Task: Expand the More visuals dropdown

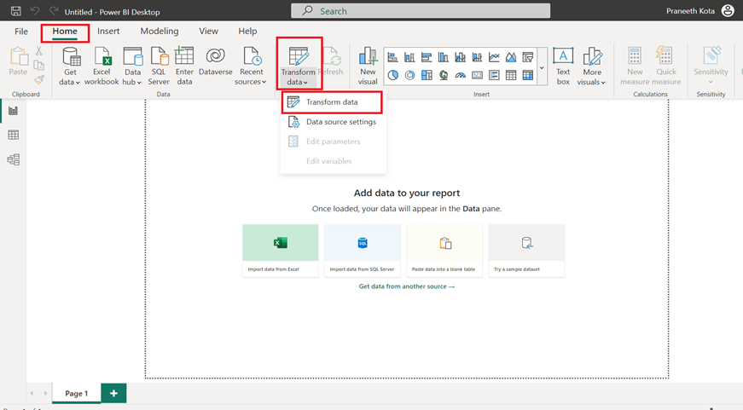Action: click(592, 82)
